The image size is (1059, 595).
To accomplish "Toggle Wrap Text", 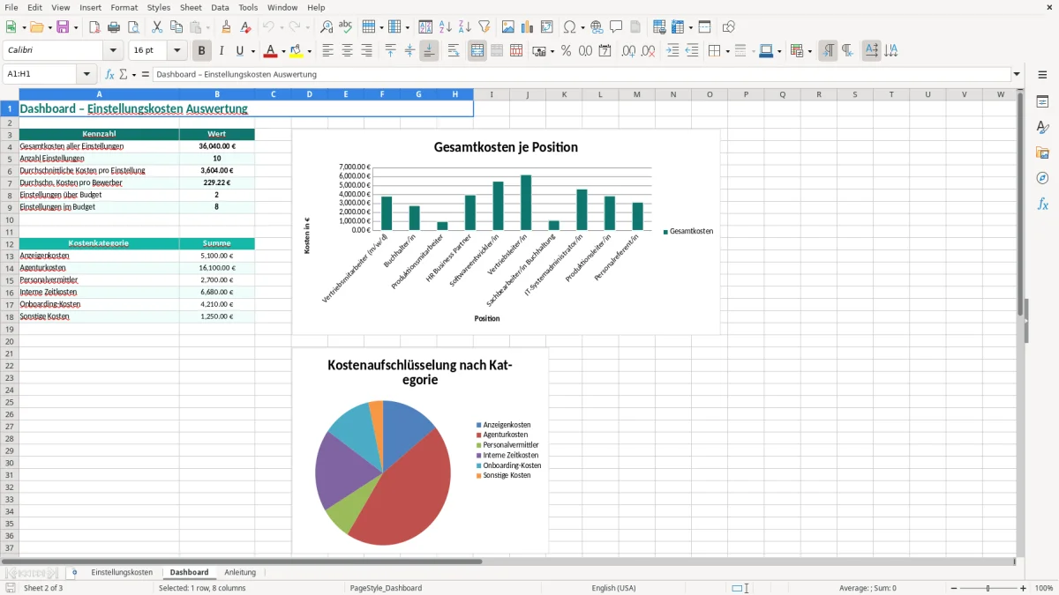I will (x=454, y=51).
